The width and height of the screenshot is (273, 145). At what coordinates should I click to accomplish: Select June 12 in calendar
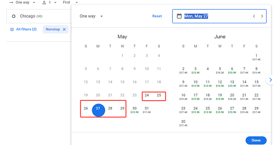(x=220, y=83)
